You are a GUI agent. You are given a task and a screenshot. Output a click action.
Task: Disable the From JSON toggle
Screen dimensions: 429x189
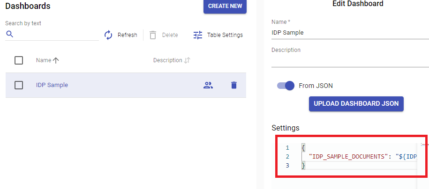point(286,86)
